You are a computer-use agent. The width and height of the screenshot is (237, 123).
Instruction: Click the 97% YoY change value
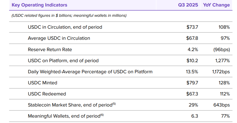click(x=225, y=38)
